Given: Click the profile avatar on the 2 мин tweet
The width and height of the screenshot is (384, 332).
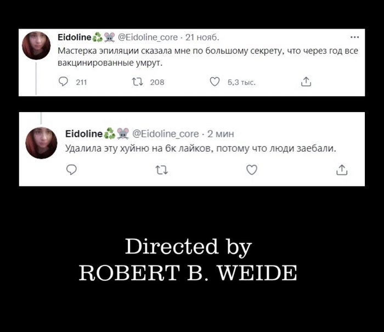Looking at the screenshot, I should 41,142.
